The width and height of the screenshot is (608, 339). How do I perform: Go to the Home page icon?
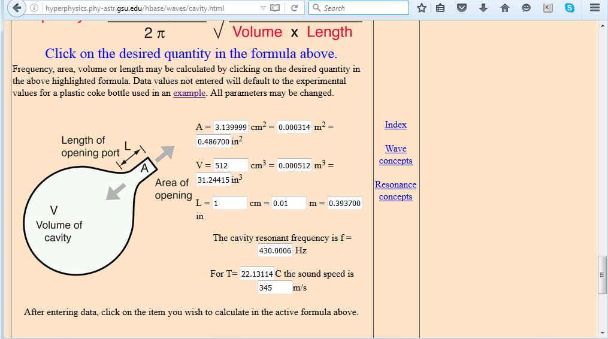[504, 8]
